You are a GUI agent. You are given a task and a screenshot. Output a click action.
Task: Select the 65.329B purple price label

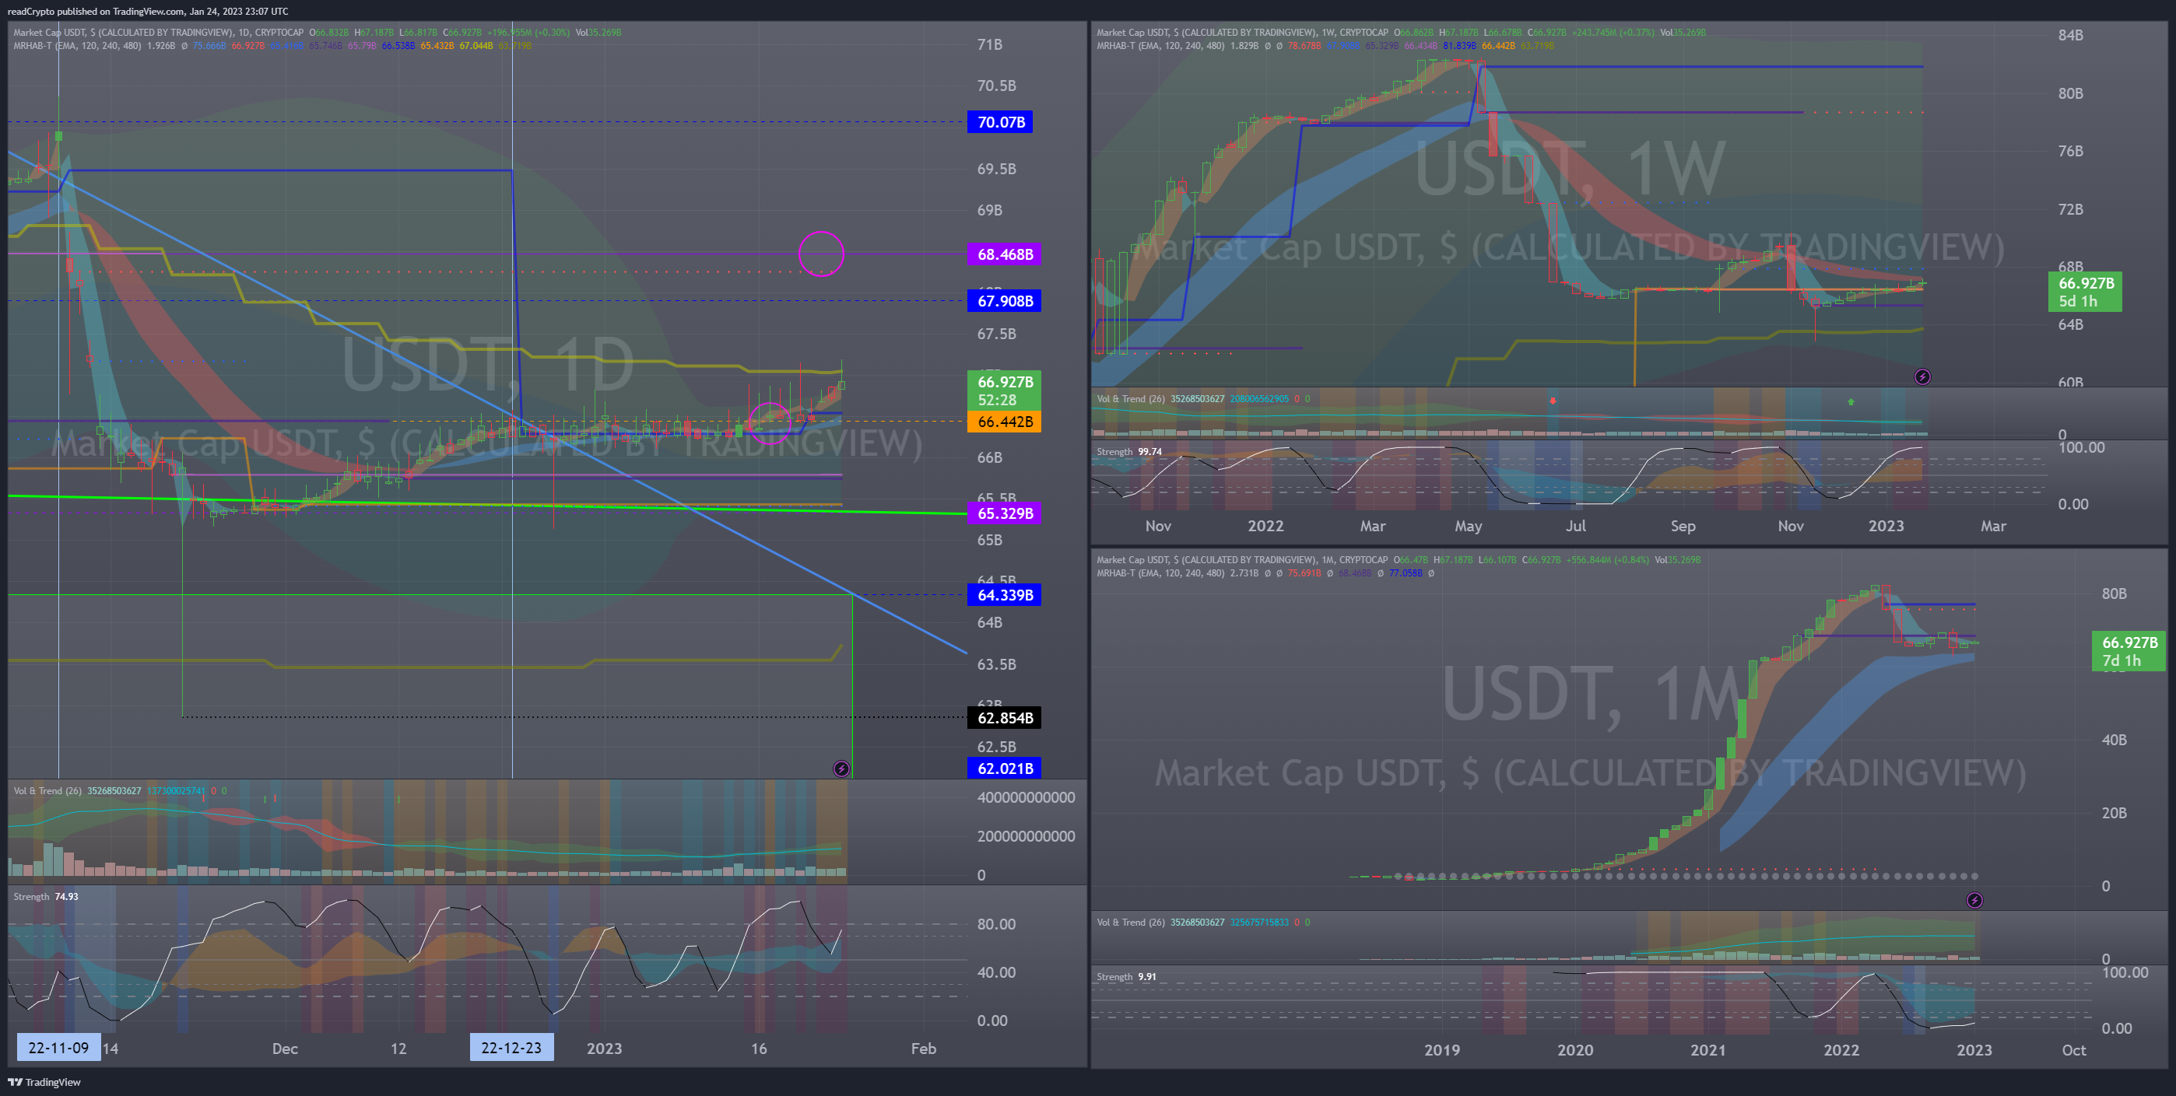coord(1005,513)
